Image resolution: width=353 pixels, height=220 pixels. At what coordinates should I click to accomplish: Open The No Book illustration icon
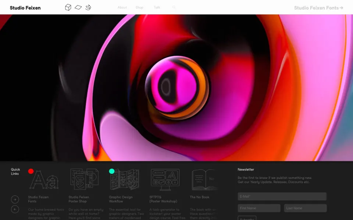click(x=204, y=180)
